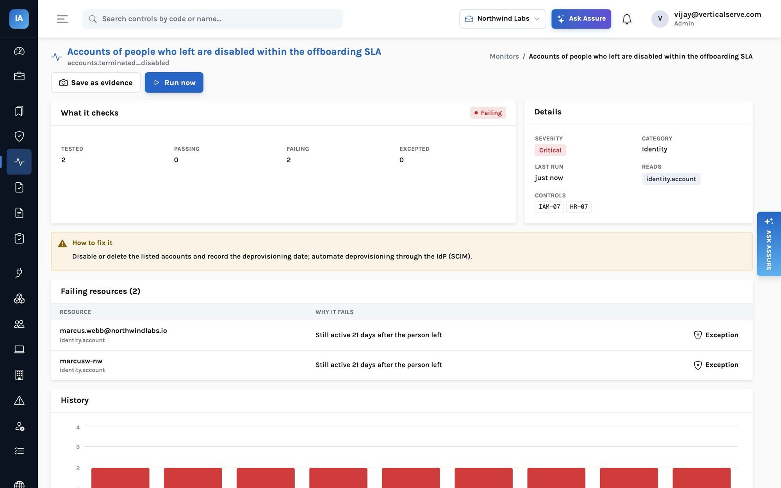Click Save as evidence

pyautogui.click(x=96, y=82)
